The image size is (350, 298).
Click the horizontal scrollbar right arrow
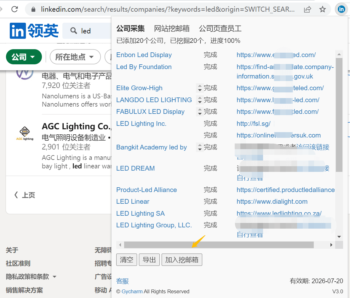coord(331,245)
